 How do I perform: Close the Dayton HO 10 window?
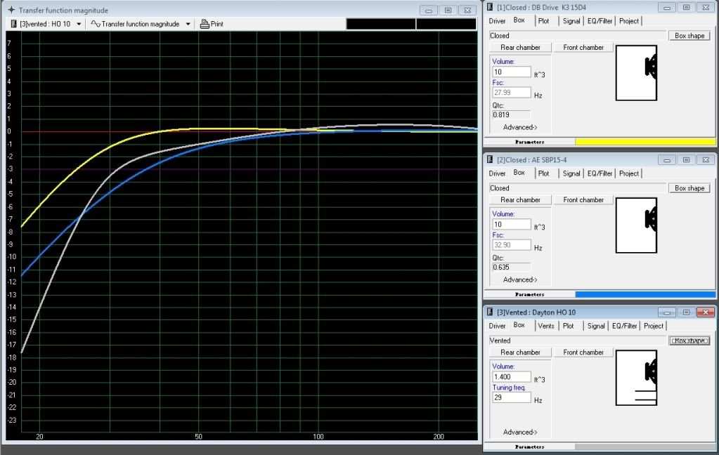coord(705,312)
